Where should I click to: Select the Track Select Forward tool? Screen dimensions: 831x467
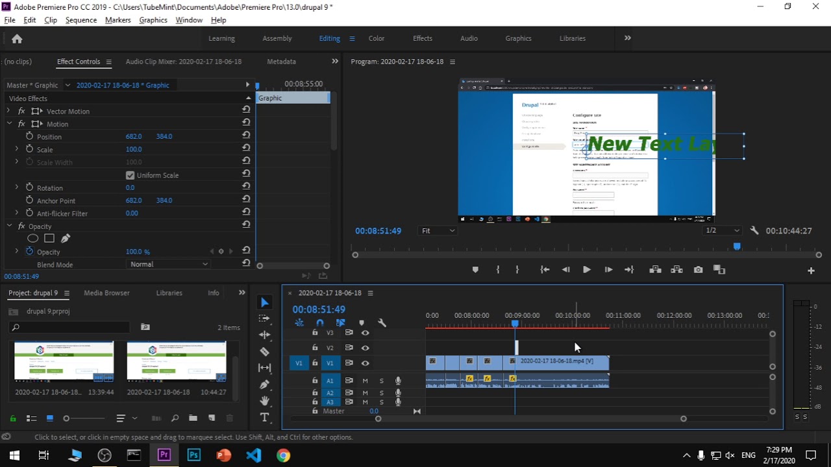tap(264, 318)
